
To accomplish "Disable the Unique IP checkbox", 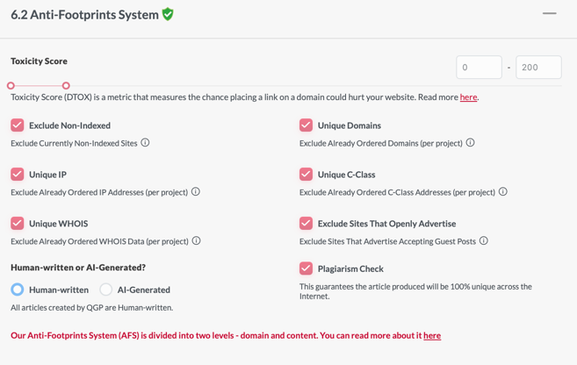I will click(18, 175).
